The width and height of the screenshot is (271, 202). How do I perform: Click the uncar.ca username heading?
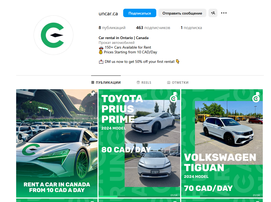tap(108, 13)
